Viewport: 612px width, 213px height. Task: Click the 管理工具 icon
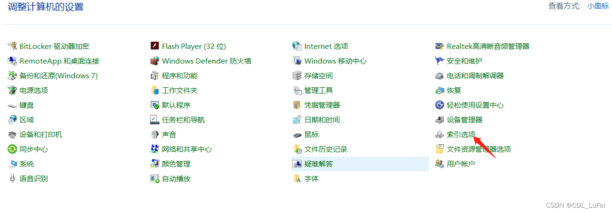(x=297, y=90)
